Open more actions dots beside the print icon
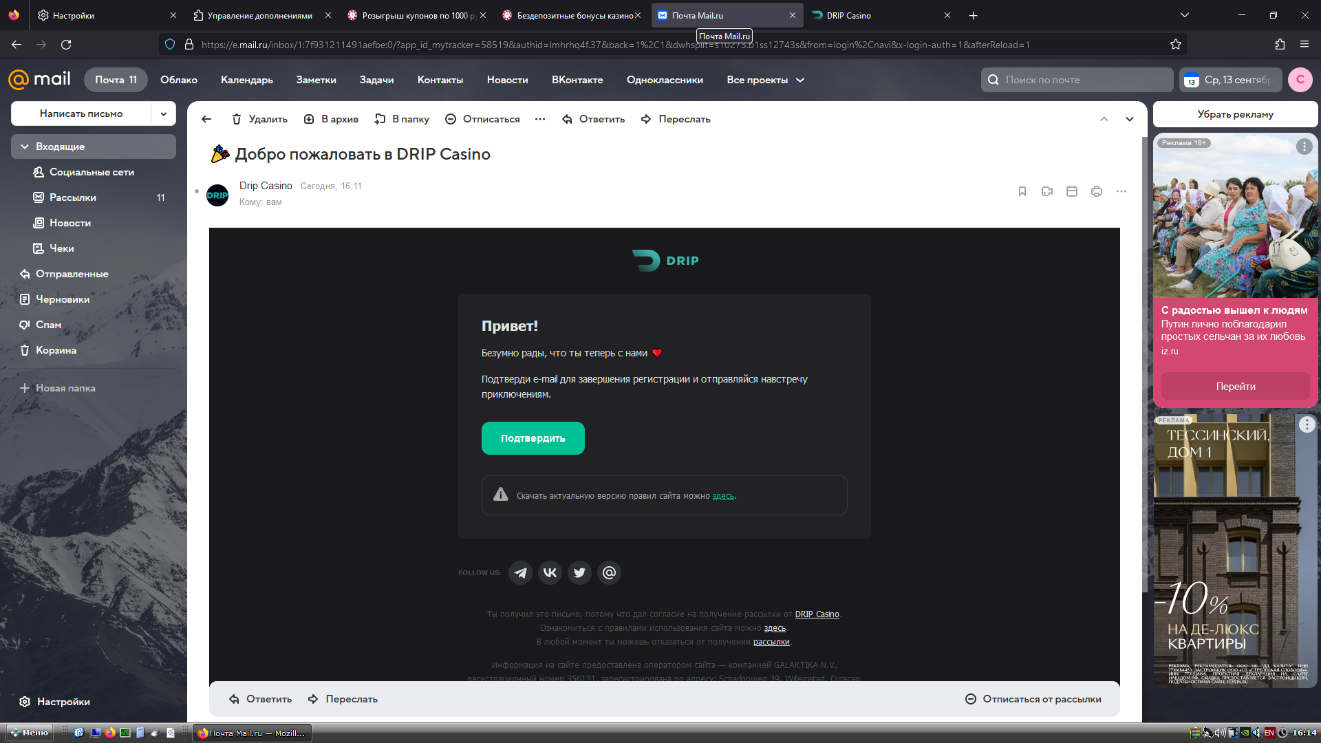The width and height of the screenshot is (1321, 743). click(1121, 191)
